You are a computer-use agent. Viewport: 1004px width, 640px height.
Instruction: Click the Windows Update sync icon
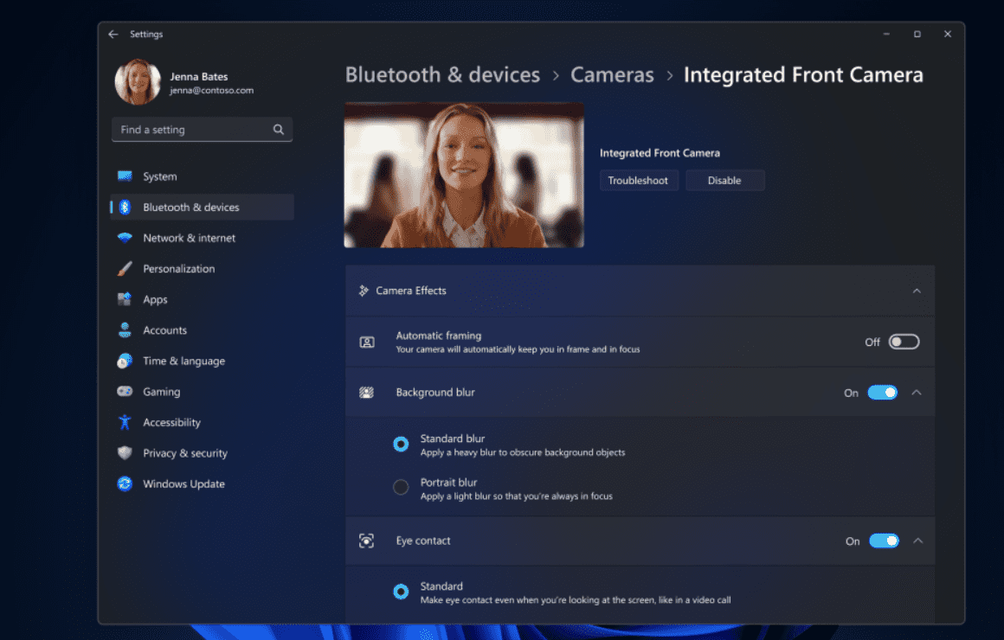click(125, 483)
